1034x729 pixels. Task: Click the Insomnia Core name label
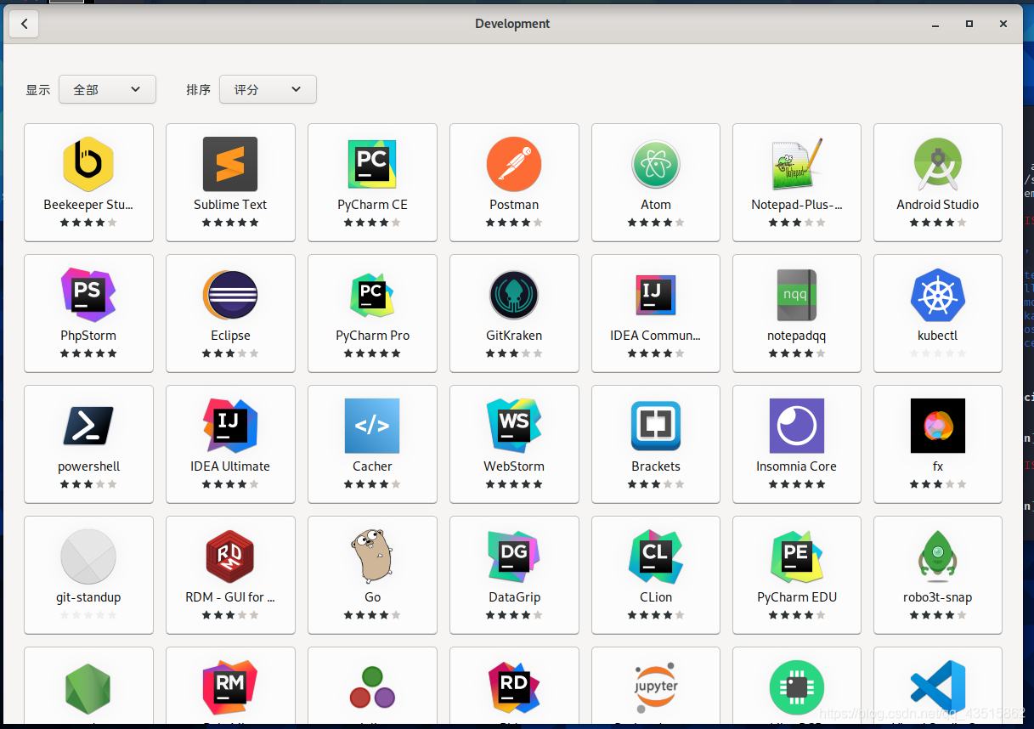[797, 466]
